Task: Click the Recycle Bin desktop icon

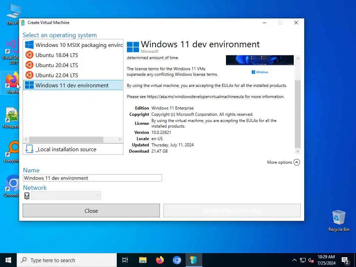Action: [x=339, y=221]
